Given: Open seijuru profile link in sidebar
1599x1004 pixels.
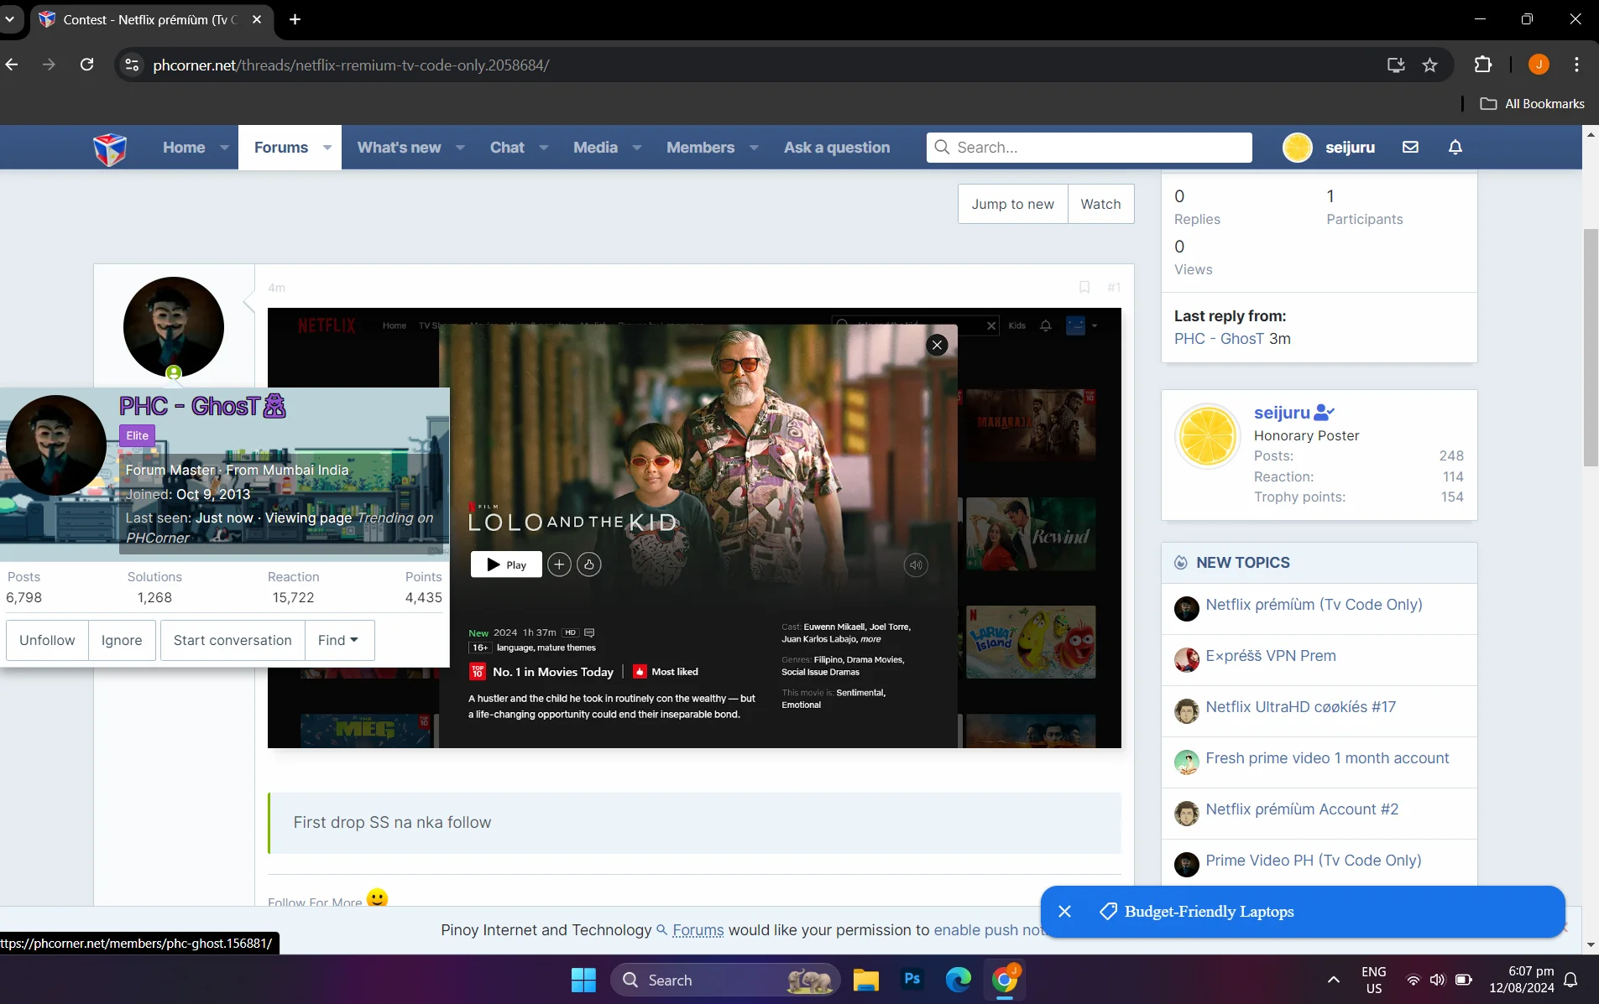Looking at the screenshot, I should pyautogui.click(x=1282, y=413).
